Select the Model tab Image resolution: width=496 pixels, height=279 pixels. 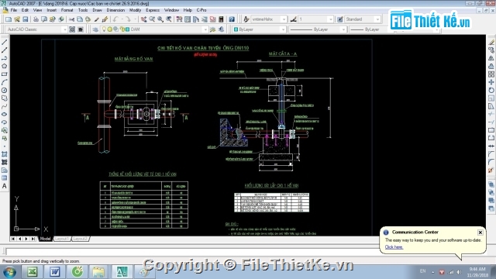pyautogui.click(x=45, y=239)
